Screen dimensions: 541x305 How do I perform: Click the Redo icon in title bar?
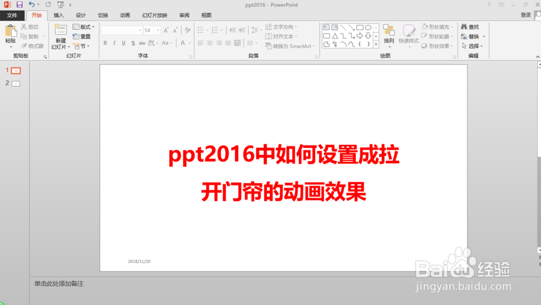[48, 4]
